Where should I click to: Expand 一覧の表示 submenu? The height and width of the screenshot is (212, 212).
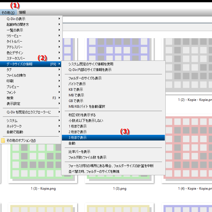click(x=31, y=30)
